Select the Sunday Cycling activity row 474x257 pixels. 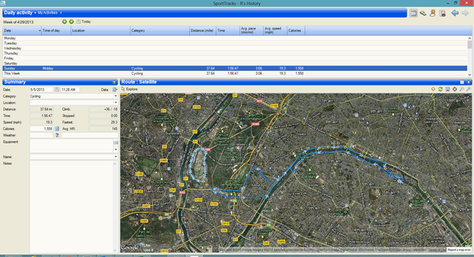235,68
